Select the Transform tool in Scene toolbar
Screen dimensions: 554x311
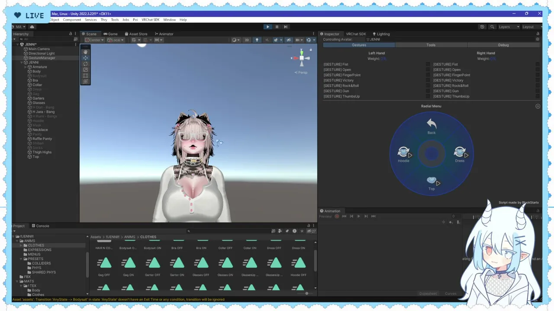coord(85,81)
